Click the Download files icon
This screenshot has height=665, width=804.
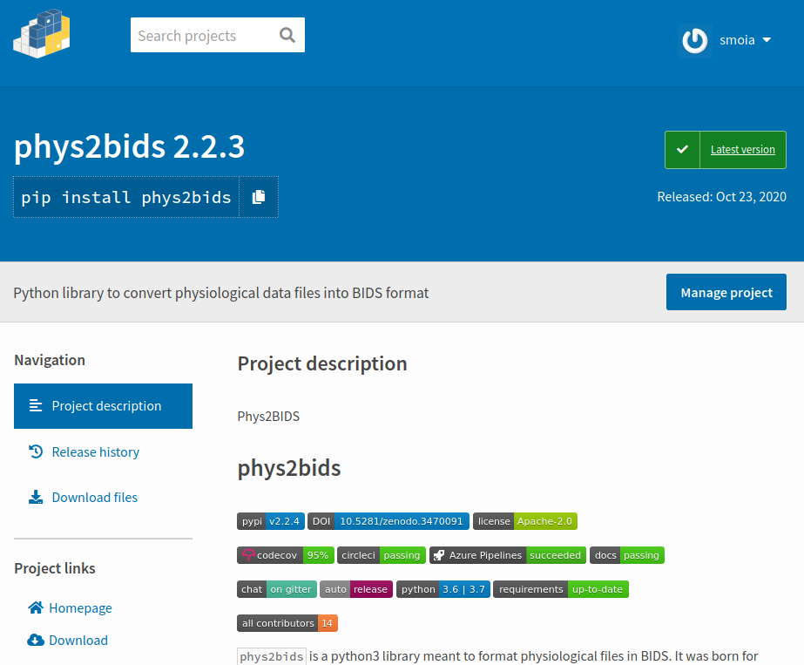(36, 497)
